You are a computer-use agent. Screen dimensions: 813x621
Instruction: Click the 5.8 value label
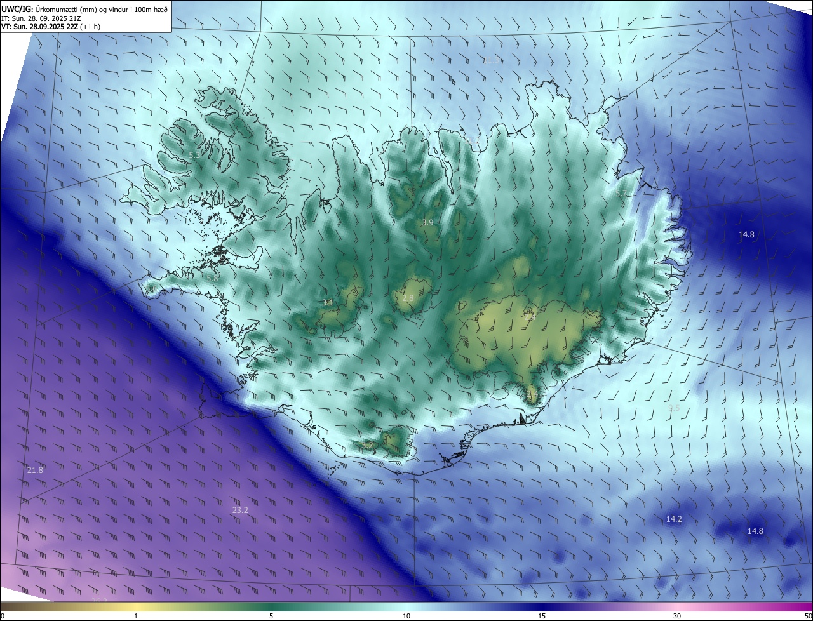click(x=212, y=278)
